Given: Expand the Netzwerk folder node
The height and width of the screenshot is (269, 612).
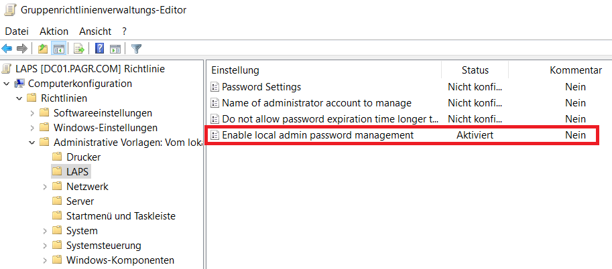Looking at the screenshot, I should click(x=45, y=187).
